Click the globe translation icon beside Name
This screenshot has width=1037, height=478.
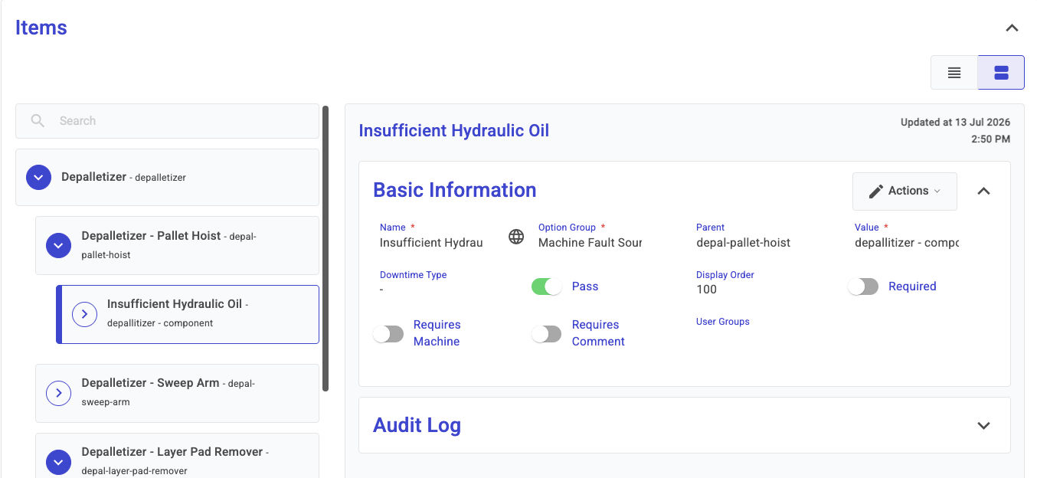pos(516,237)
